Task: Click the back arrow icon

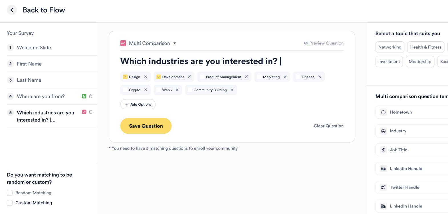Action: pyautogui.click(x=12, y=10)
